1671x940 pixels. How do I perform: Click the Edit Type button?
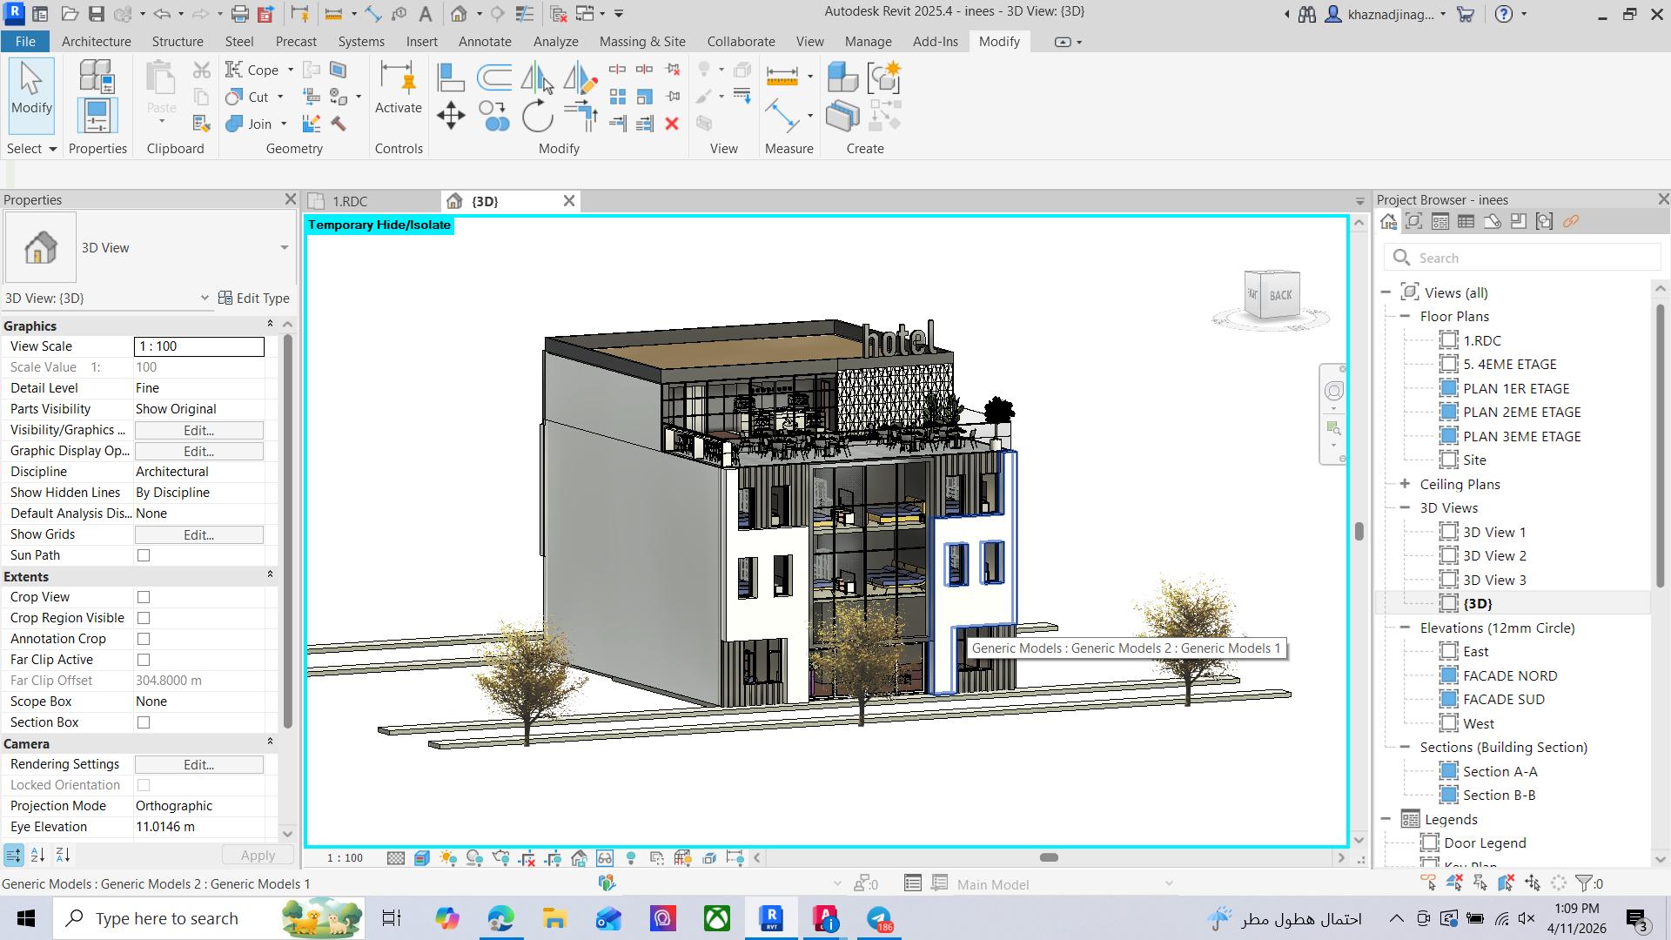(254, 299)
